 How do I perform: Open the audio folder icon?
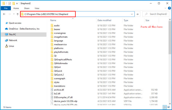coord(52,25)
